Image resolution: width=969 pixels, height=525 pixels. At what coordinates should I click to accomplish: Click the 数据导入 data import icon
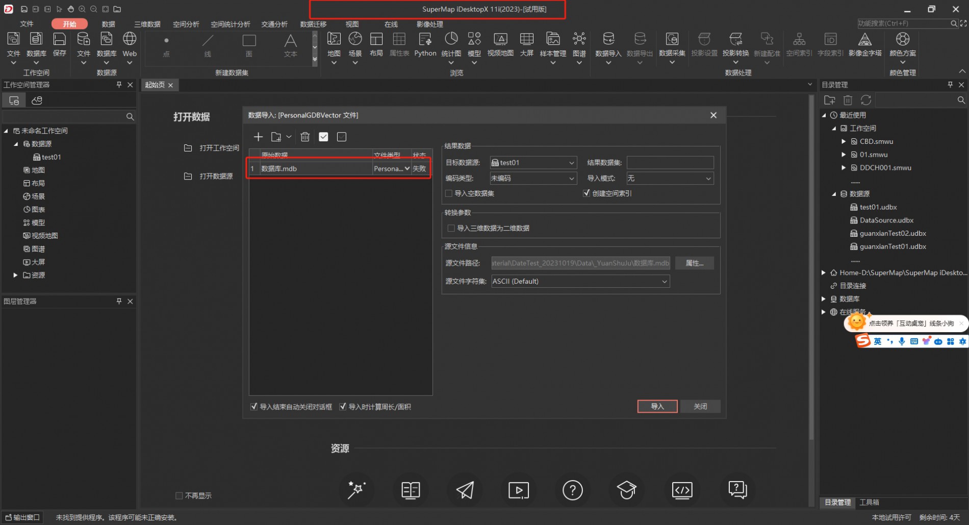[x=608, y=39]
